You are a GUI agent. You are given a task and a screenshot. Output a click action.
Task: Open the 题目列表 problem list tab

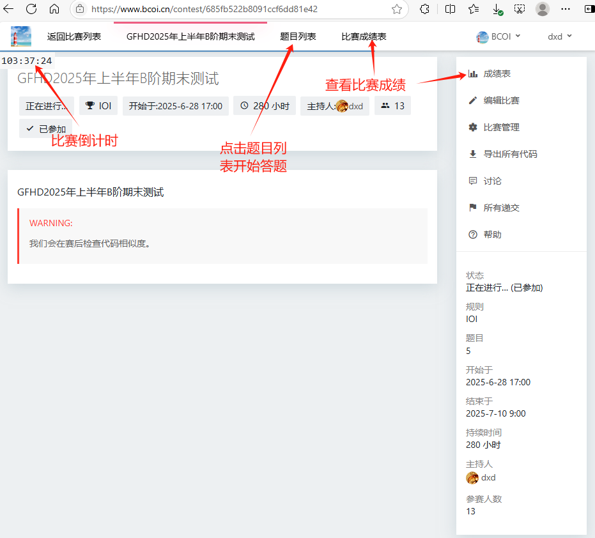(298, 36)
